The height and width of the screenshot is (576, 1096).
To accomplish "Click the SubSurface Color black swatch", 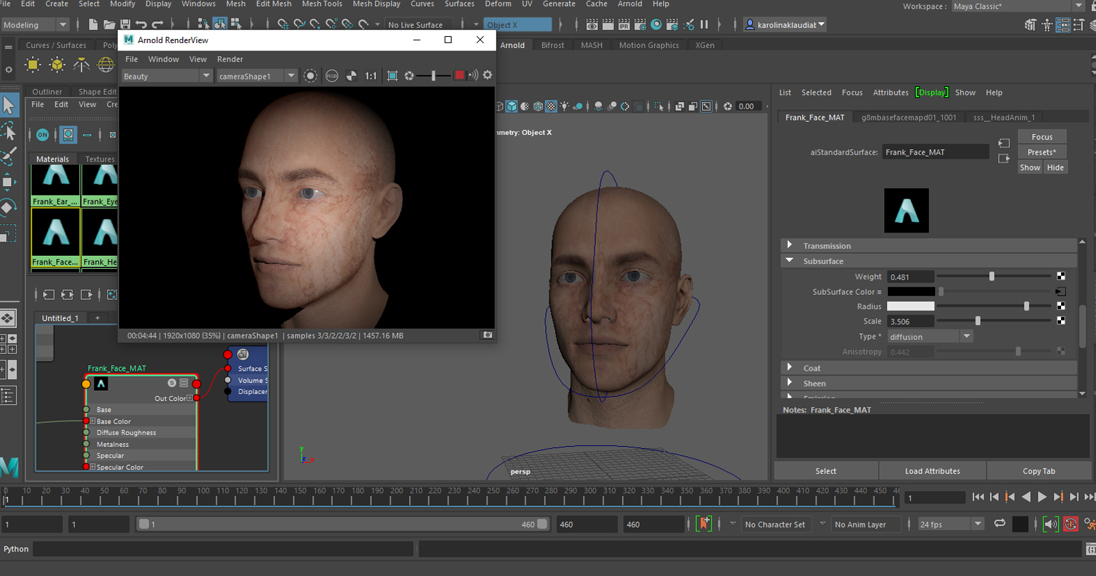I will [x=910, y=291].
